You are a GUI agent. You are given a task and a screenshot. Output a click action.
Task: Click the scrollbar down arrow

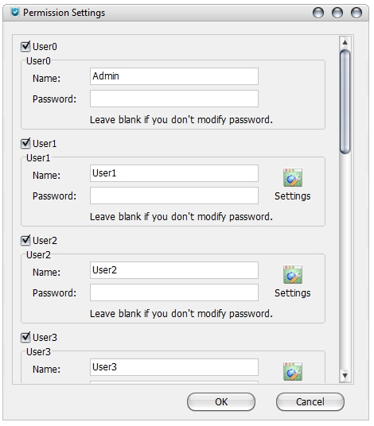[x=345, y=376]
